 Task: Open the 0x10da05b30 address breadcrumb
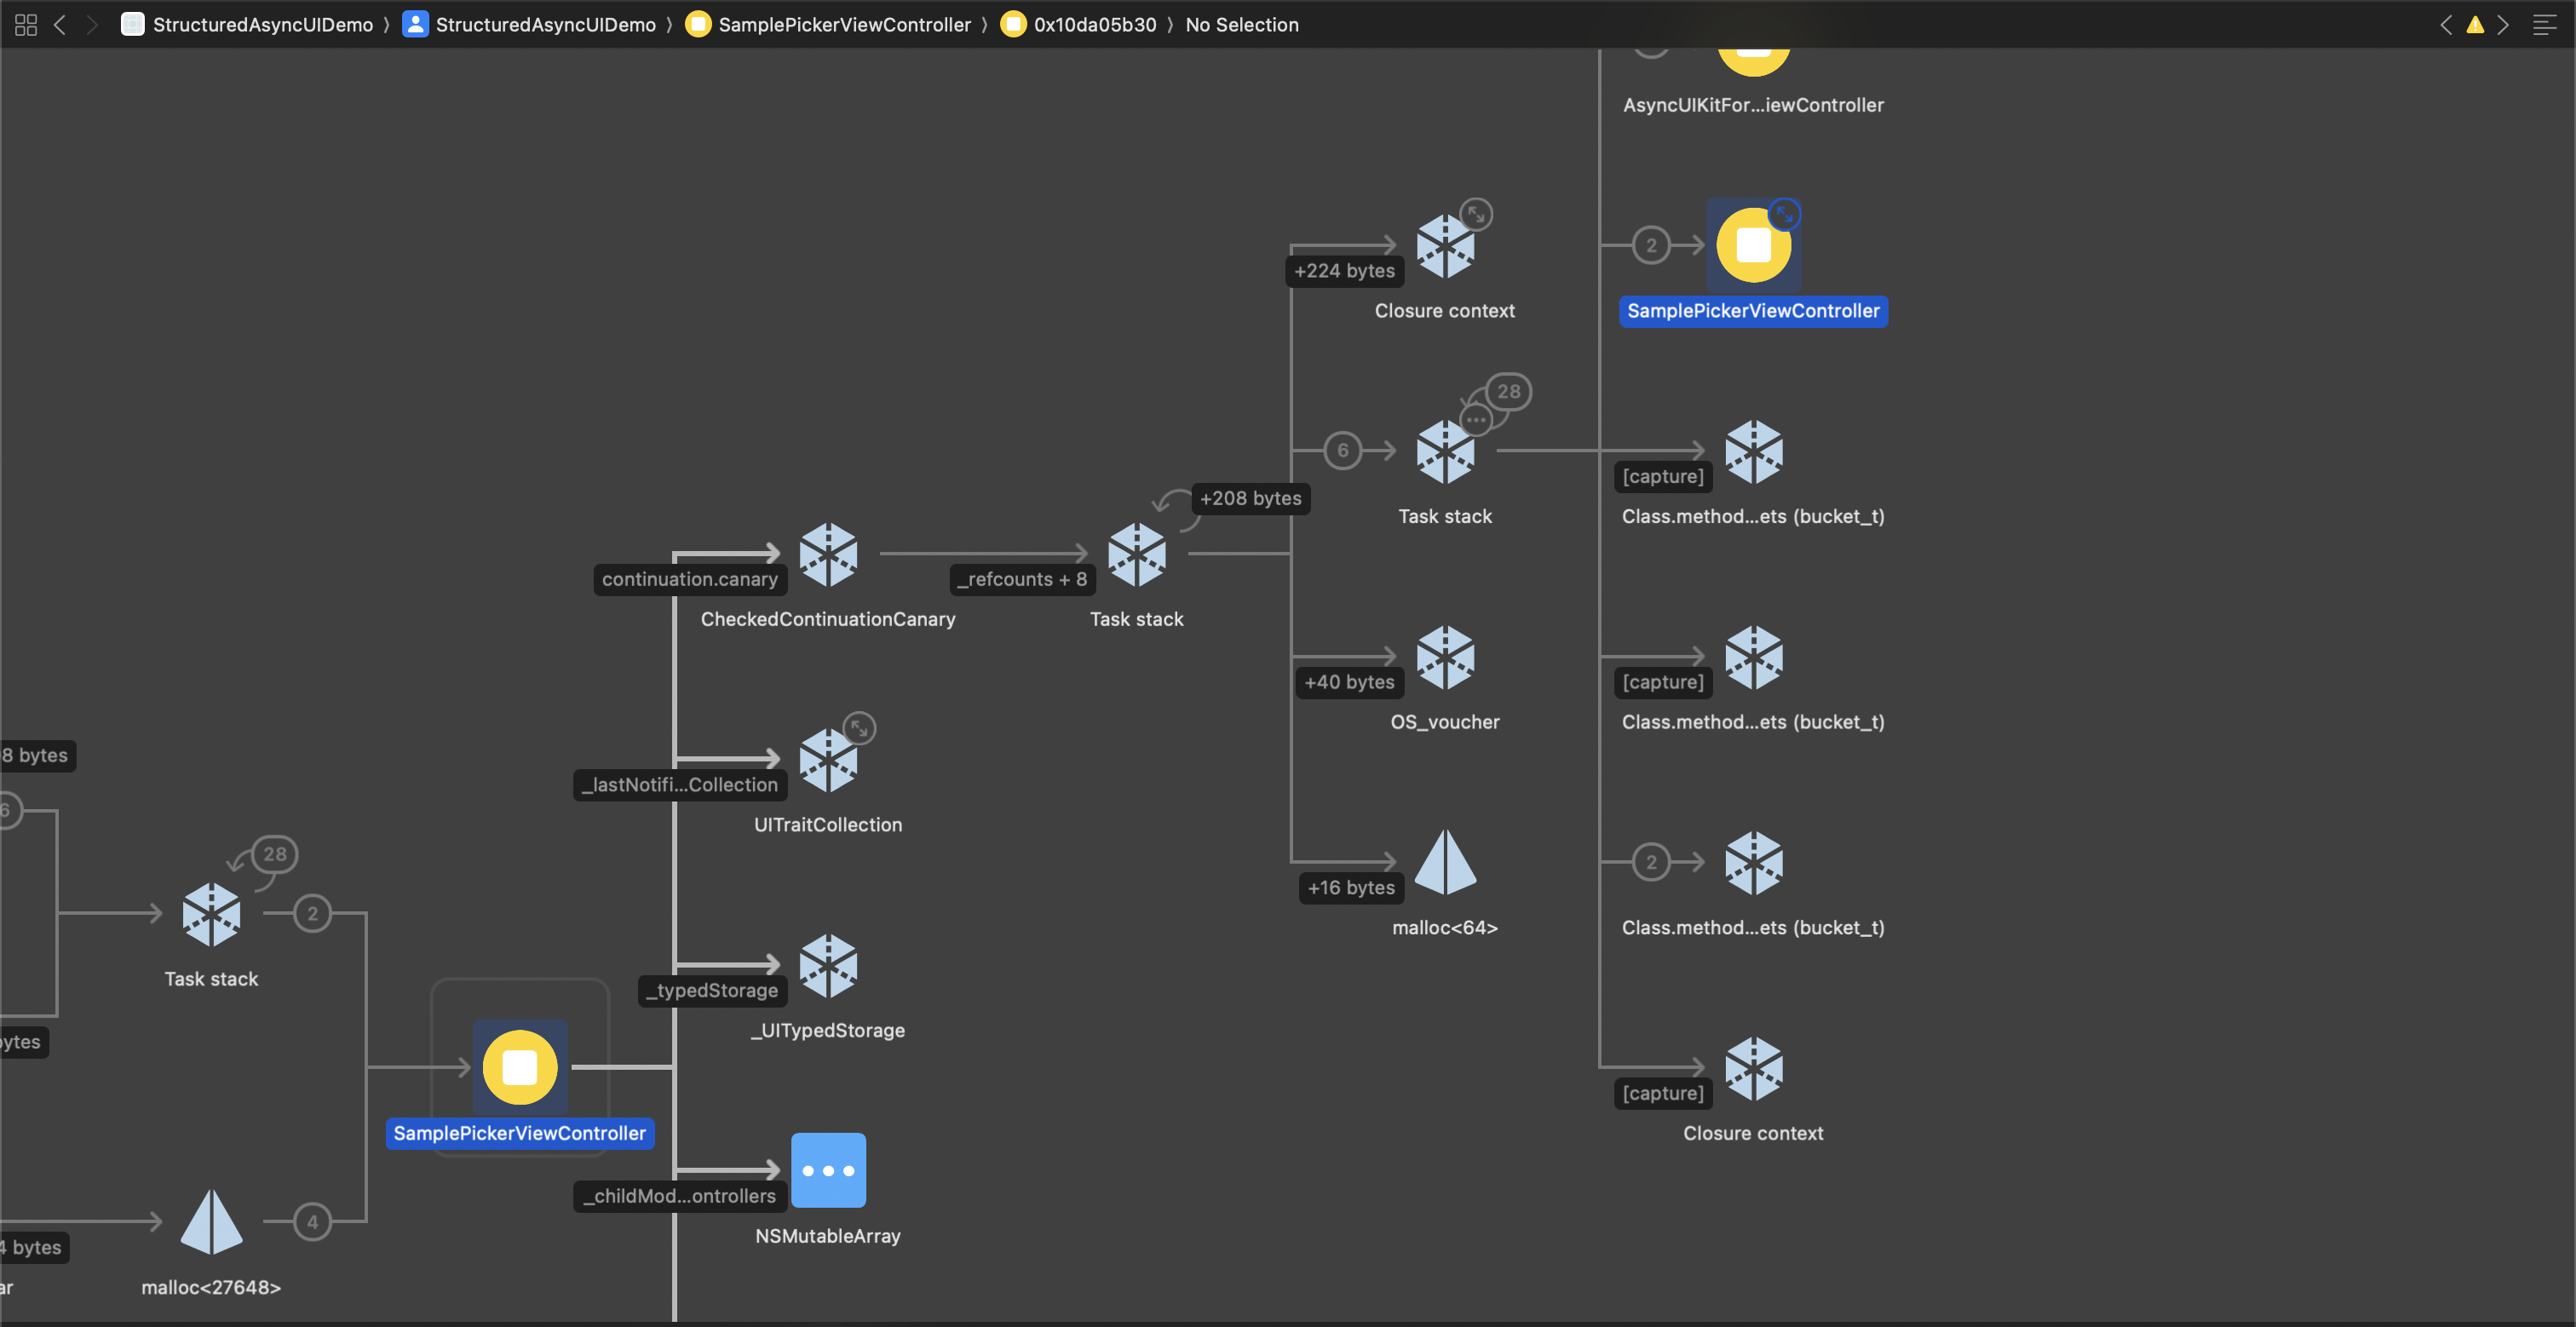(1079, 25)
